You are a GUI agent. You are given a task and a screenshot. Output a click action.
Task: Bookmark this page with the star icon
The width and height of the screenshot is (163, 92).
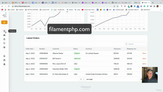click(x=118, y=6)
